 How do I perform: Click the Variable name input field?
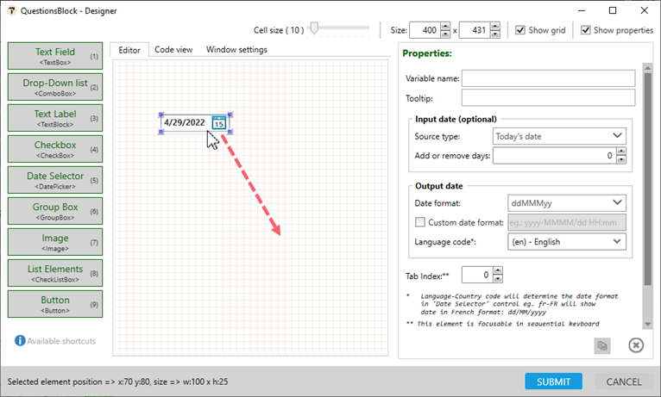(548, 78)
